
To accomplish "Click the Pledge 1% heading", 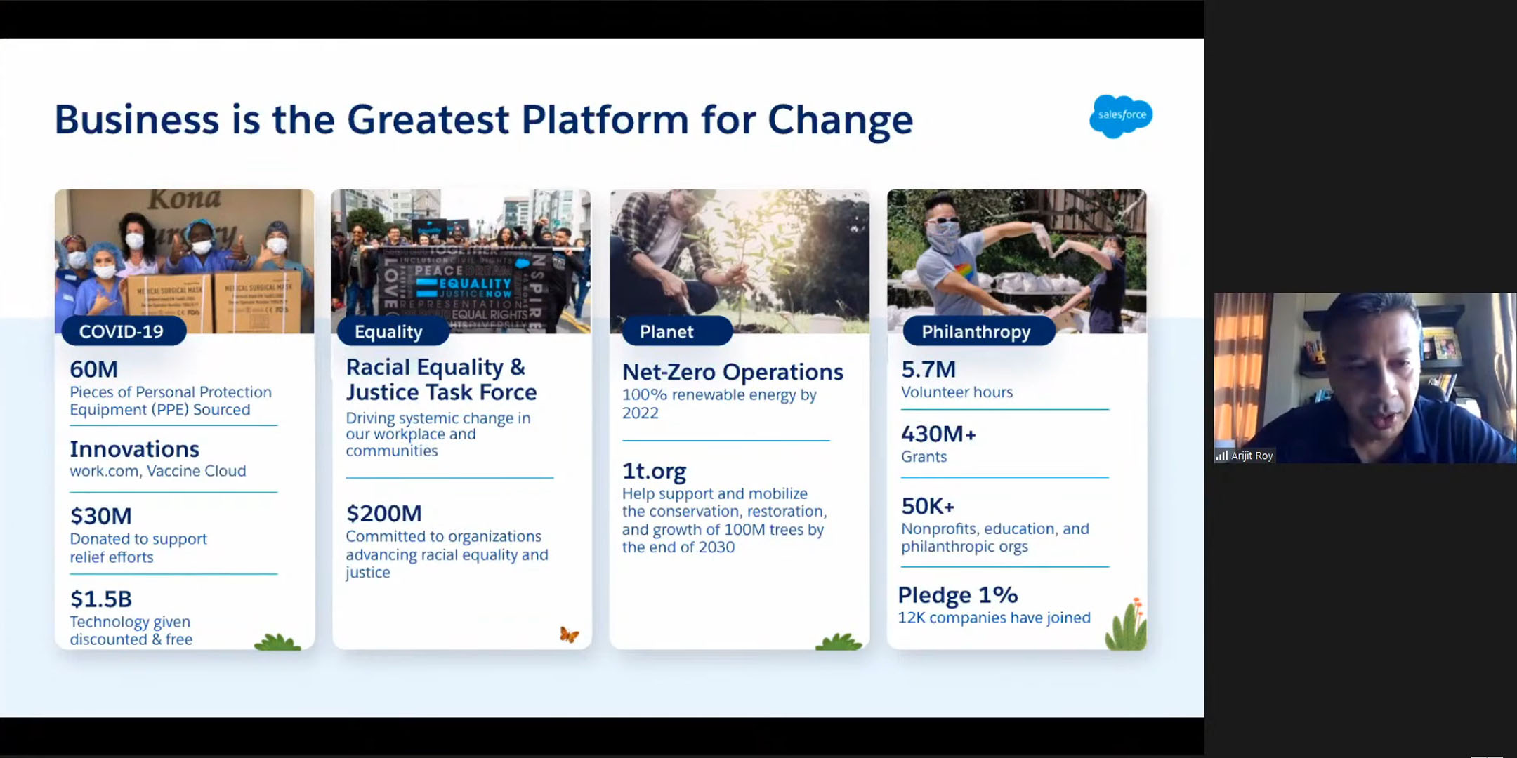I will [x=958, y=595].
